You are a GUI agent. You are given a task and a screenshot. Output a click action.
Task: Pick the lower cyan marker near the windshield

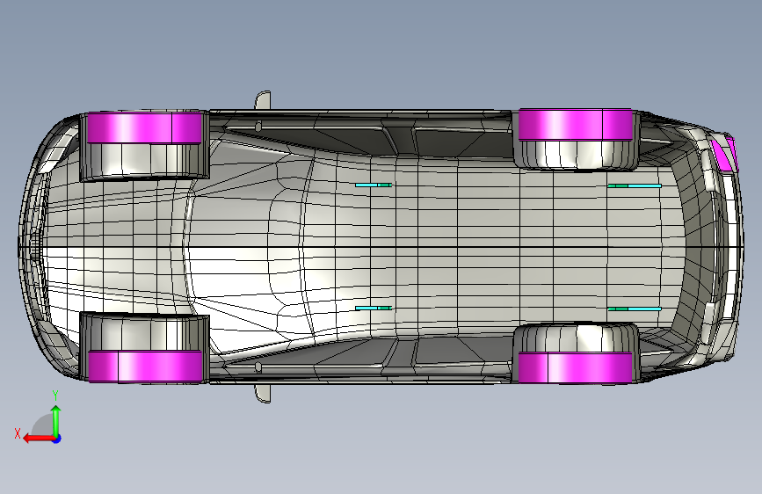[374, 309]
